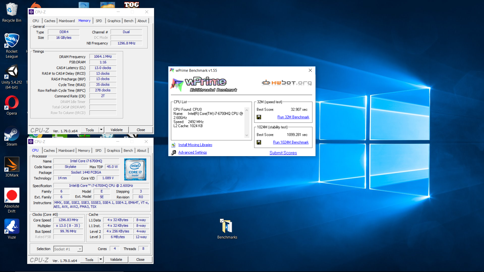The image size is (484, 272).
Task: Click the Install Missing Libraries icon
Action: 173,145
